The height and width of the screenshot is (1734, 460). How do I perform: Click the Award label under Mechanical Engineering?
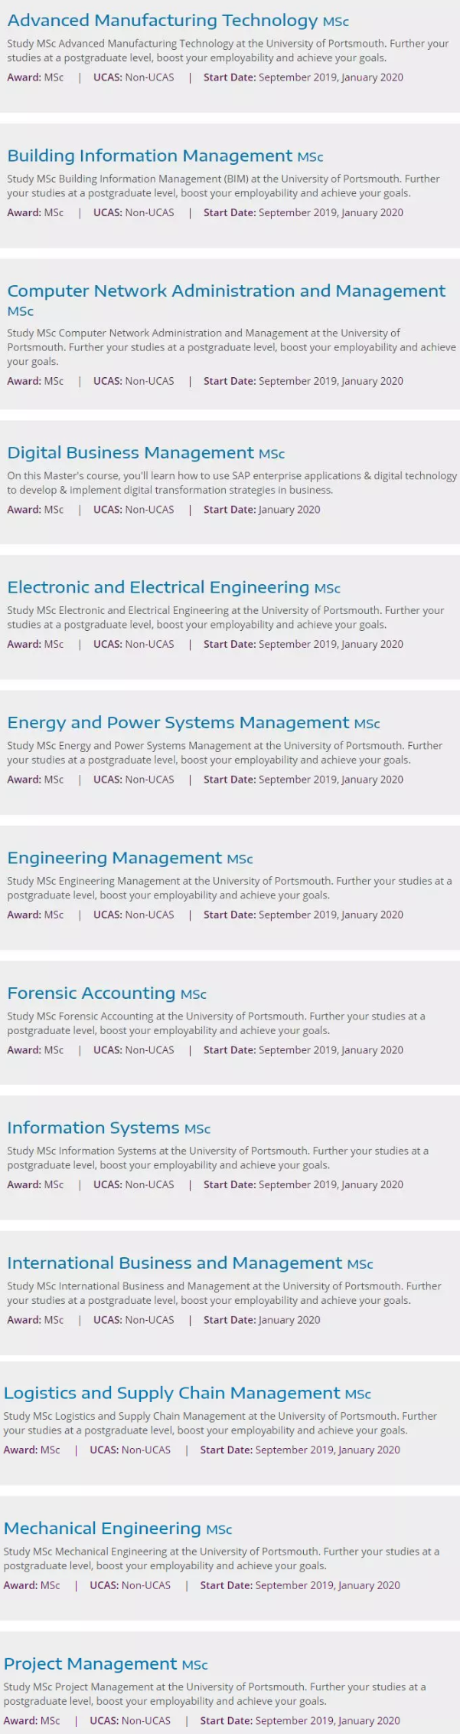point(17,1585)
